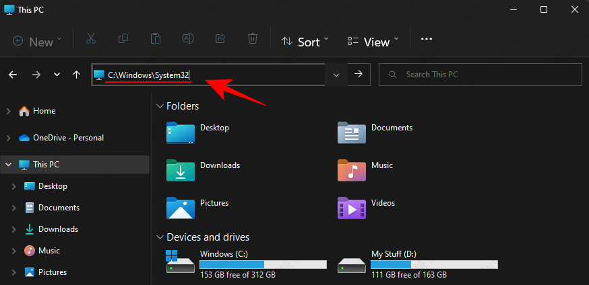Open the See more ellipsis menu
This screenshot has height=285, width=589.
(426, 40)
